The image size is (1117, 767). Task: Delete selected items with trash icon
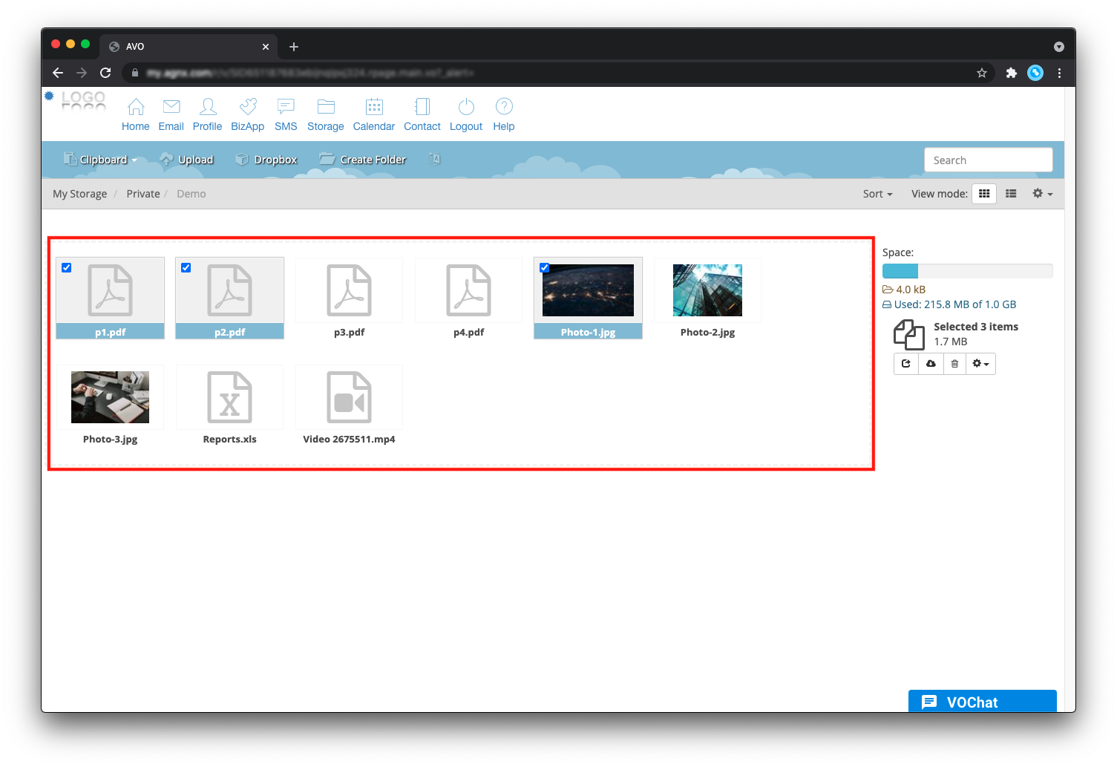click(954, 364)
